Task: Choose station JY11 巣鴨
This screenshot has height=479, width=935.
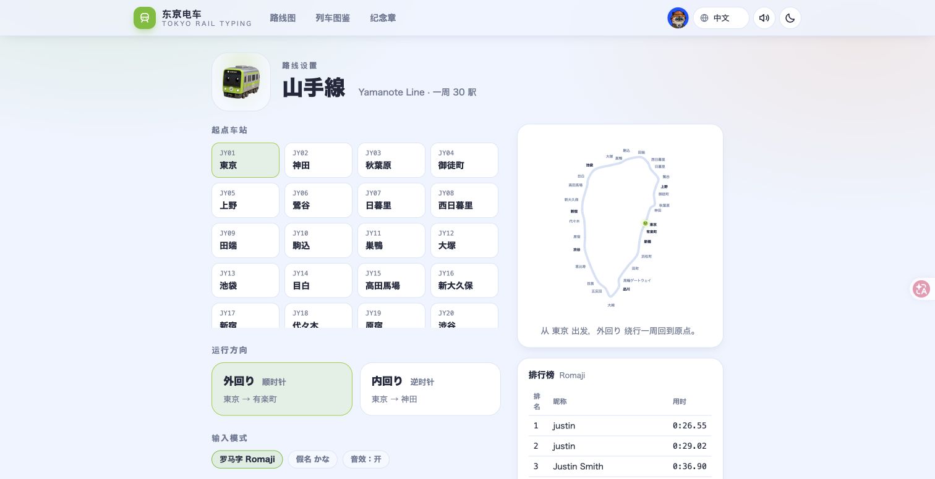Action: pos(391,241)
